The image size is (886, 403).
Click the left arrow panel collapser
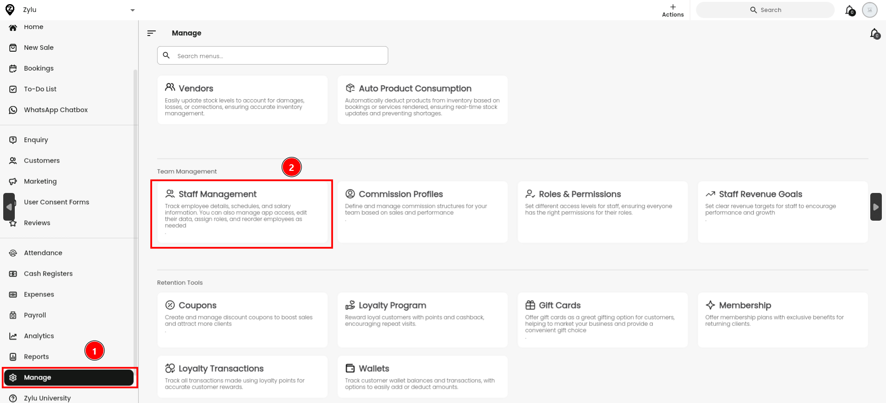coord(9,207)
